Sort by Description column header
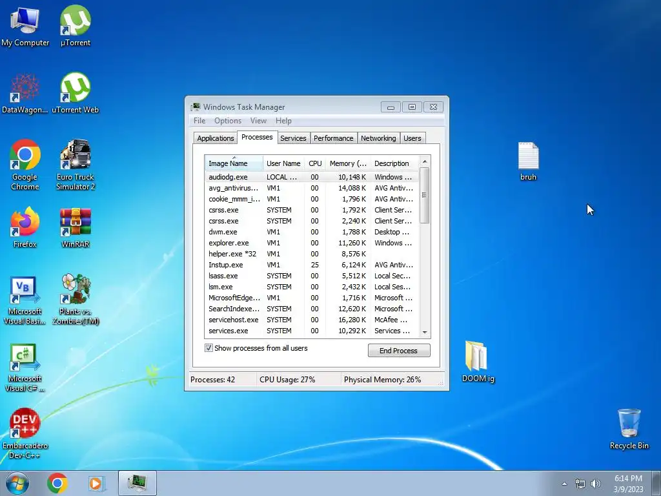The image size is (661, 496). pyautogui.click(x=395, y=163)
